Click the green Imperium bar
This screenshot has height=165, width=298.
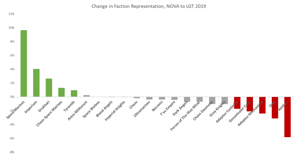[36, 83]
